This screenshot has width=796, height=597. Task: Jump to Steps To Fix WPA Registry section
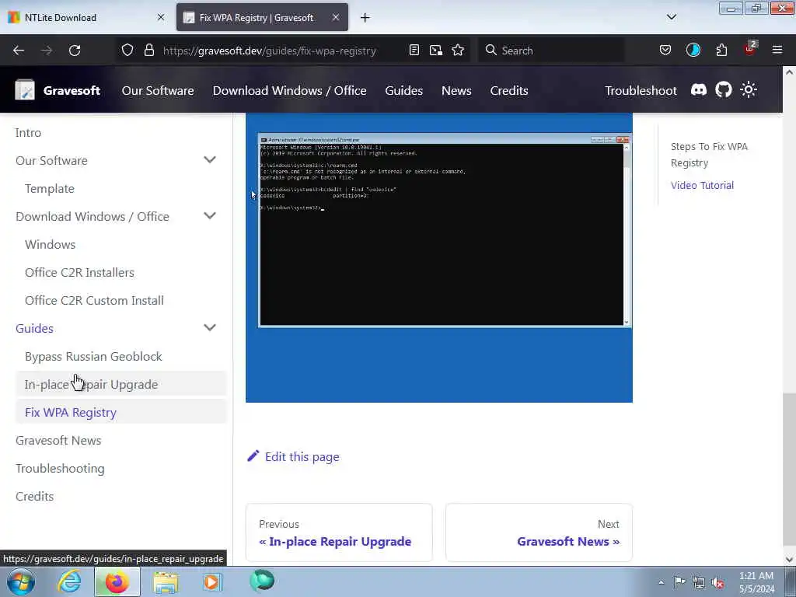coord(709,155)
